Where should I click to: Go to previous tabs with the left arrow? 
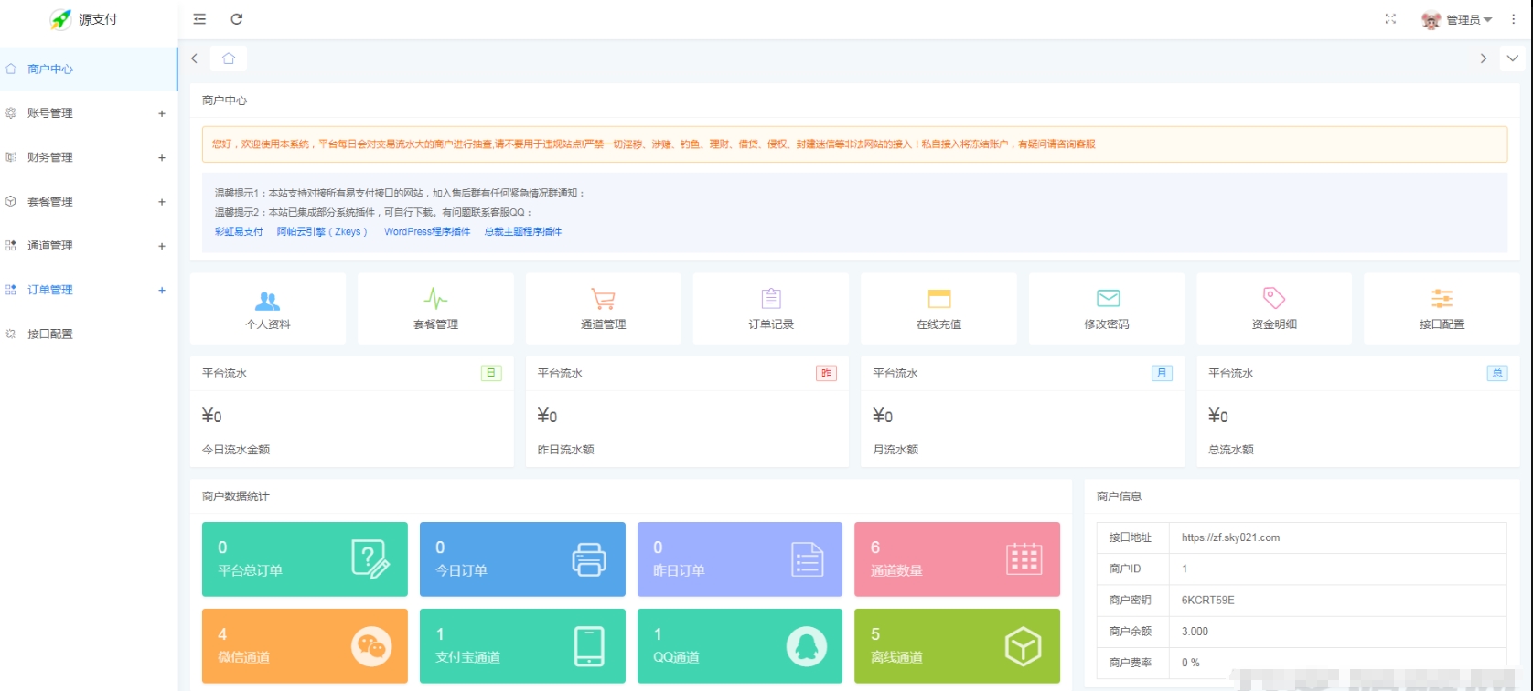tap(195, 58)
